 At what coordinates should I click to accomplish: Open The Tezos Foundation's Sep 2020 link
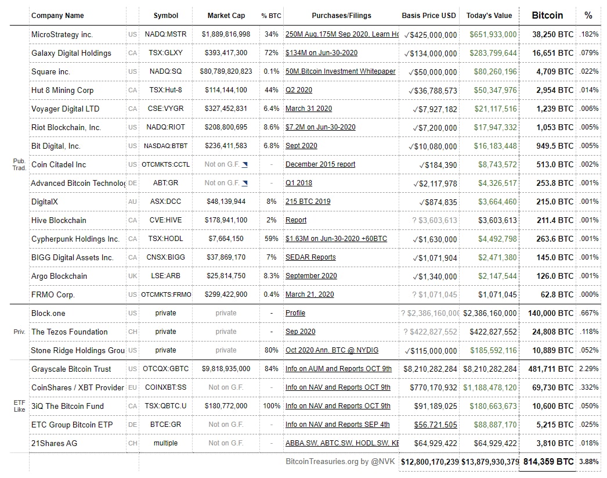pyautogui.click(x=300, y=332)
